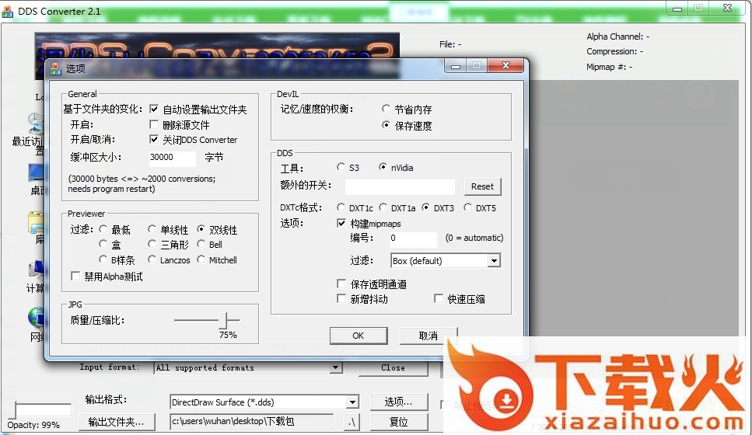Open the Box (default) filter dropdown
The height and width of the screenshot is (435, 752).
[494, 261]
